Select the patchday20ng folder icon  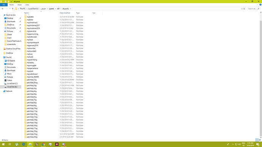(x=25, y=137)
